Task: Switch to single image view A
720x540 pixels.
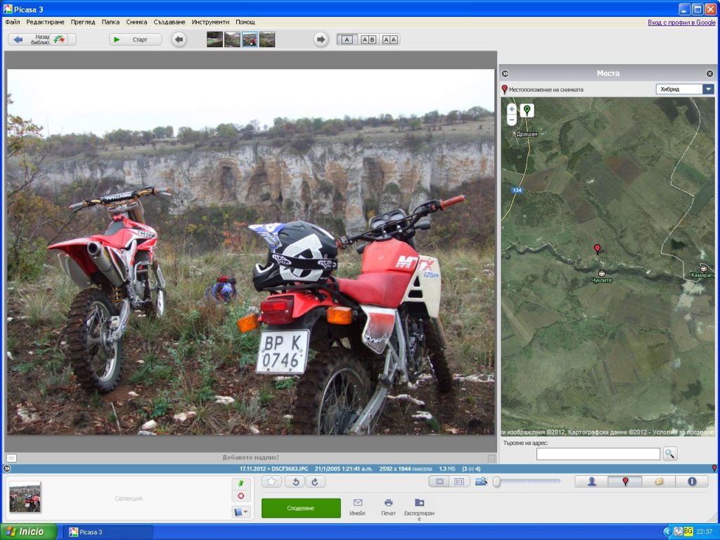Action: tap(347, 39)
